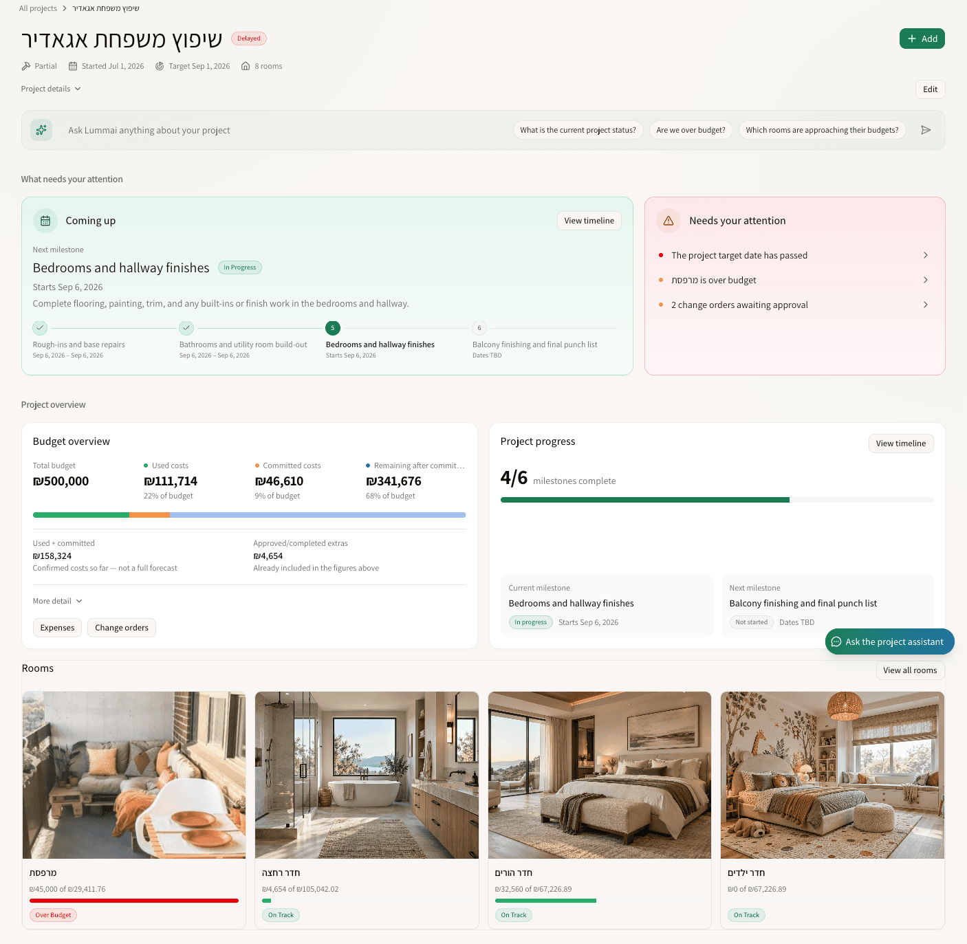Click the warning triangle icon in attention card
The image size is (967, 944).
pyautogui.click(x=669, y=221)
